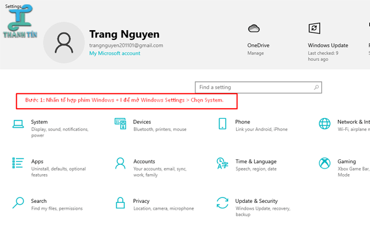
Task: Click the Windows Update icon
Action: pyautogui.click(x=314, y=29)
